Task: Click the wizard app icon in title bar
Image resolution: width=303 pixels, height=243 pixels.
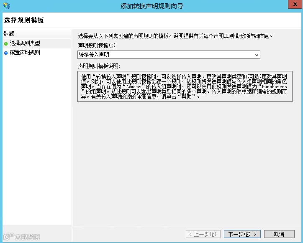Action: coord(7,6)
